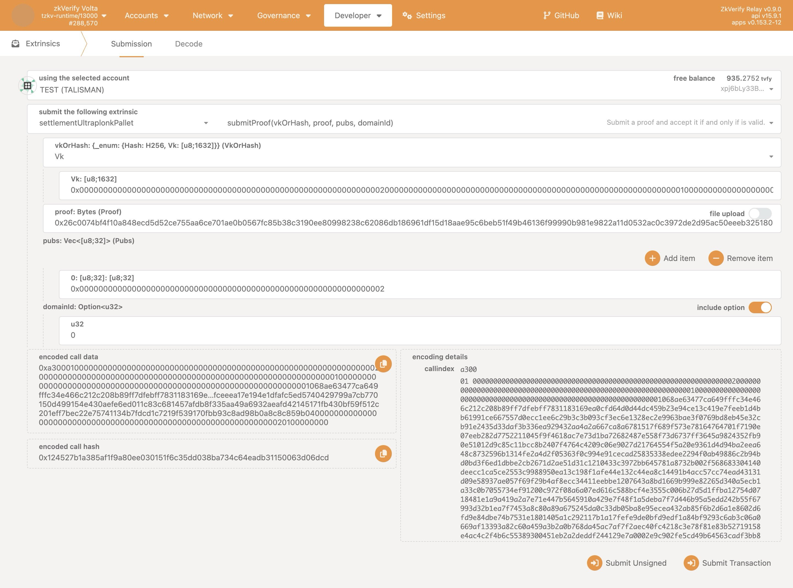Expand the selected account dropdown
The image size is (793, 588).
771,89
